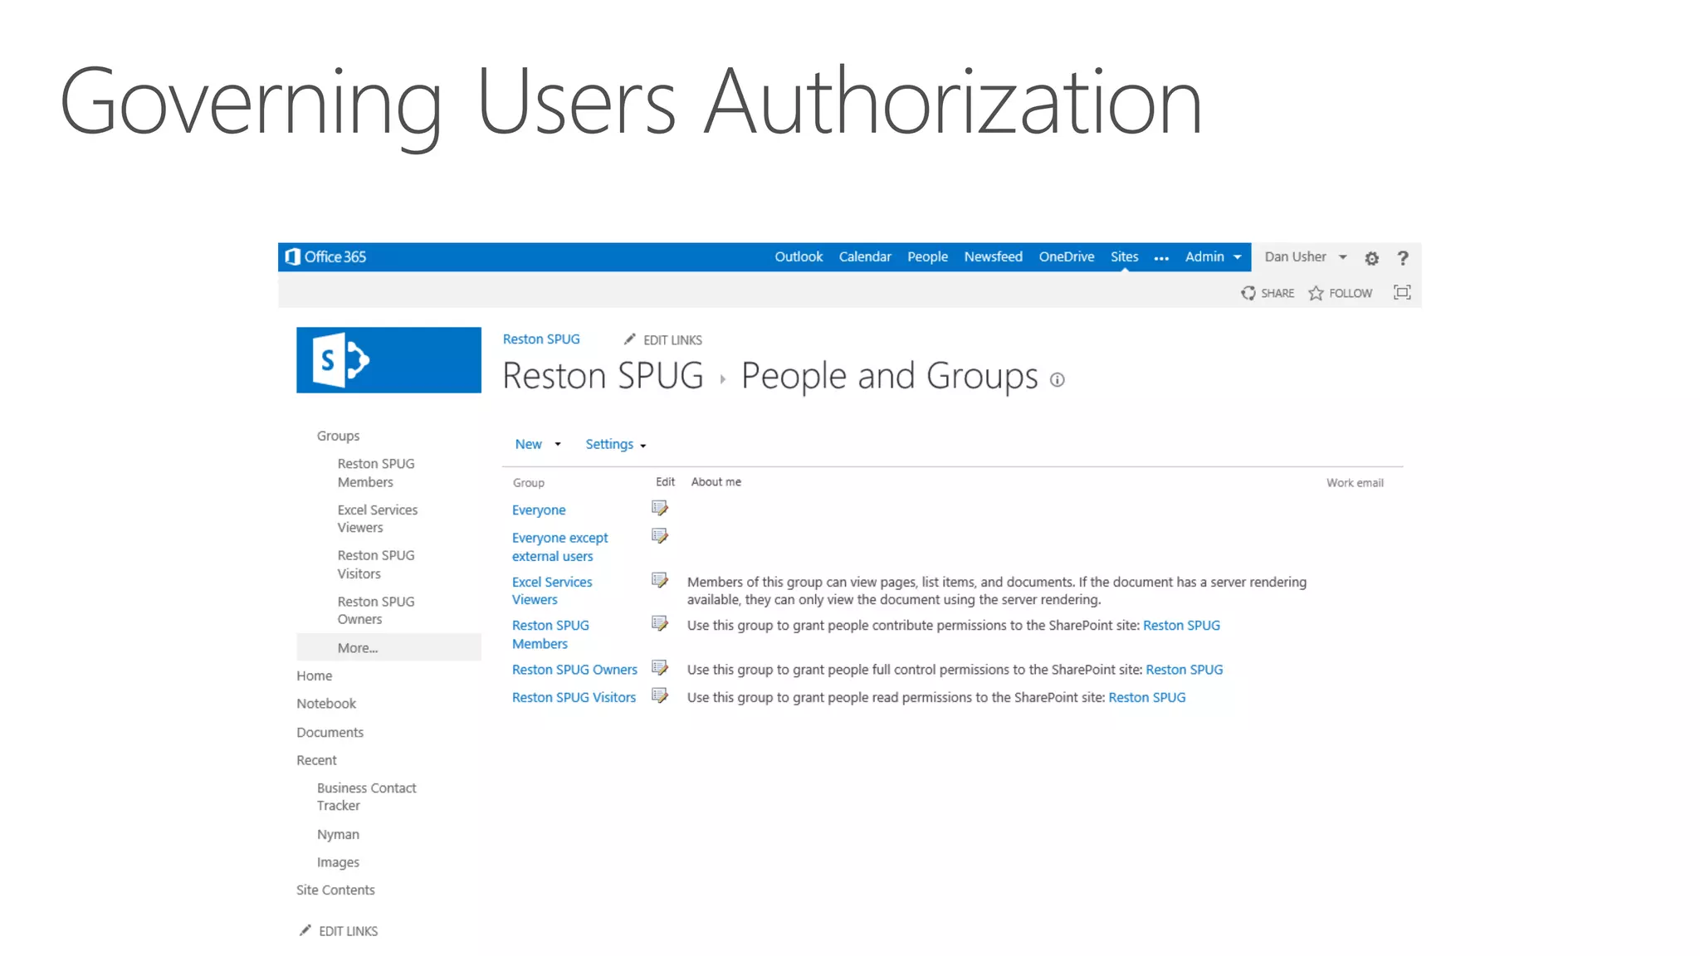Expand the Settings dropdown
The image size is (1700, 956).
(615, 444)
